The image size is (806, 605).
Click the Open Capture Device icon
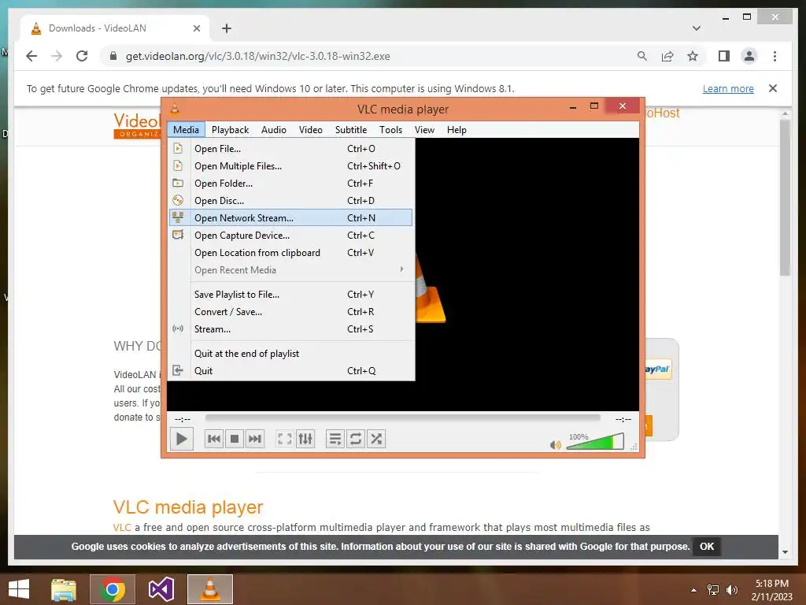click(178, 235)
